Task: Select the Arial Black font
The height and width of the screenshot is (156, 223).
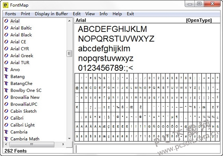Action: [21, 35]
